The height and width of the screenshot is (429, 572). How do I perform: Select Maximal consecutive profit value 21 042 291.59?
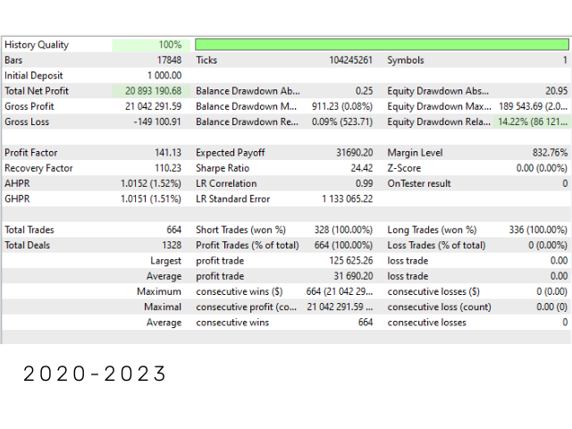(340, 307)
